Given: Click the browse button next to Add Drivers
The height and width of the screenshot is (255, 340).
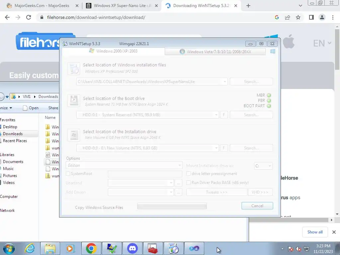Looking at the screenshot, I should click(178, 192).
